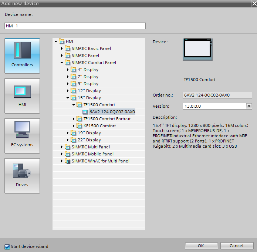The height and width of the screenshot is (252, 257).
Task: Click OK to add the device
Action: click(202, 246)
